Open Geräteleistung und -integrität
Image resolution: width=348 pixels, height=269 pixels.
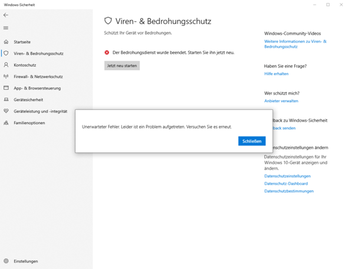click(41, 111)
